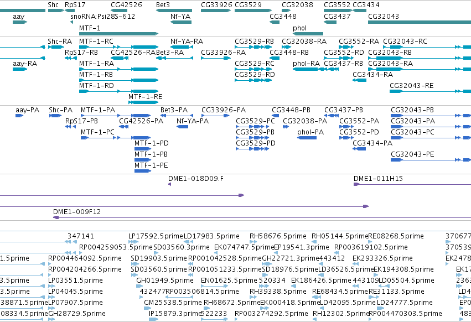Viewport: 471px width, 322px height.
Task: Click the CG32043 gene label
Action: click(x=384, y=17)
